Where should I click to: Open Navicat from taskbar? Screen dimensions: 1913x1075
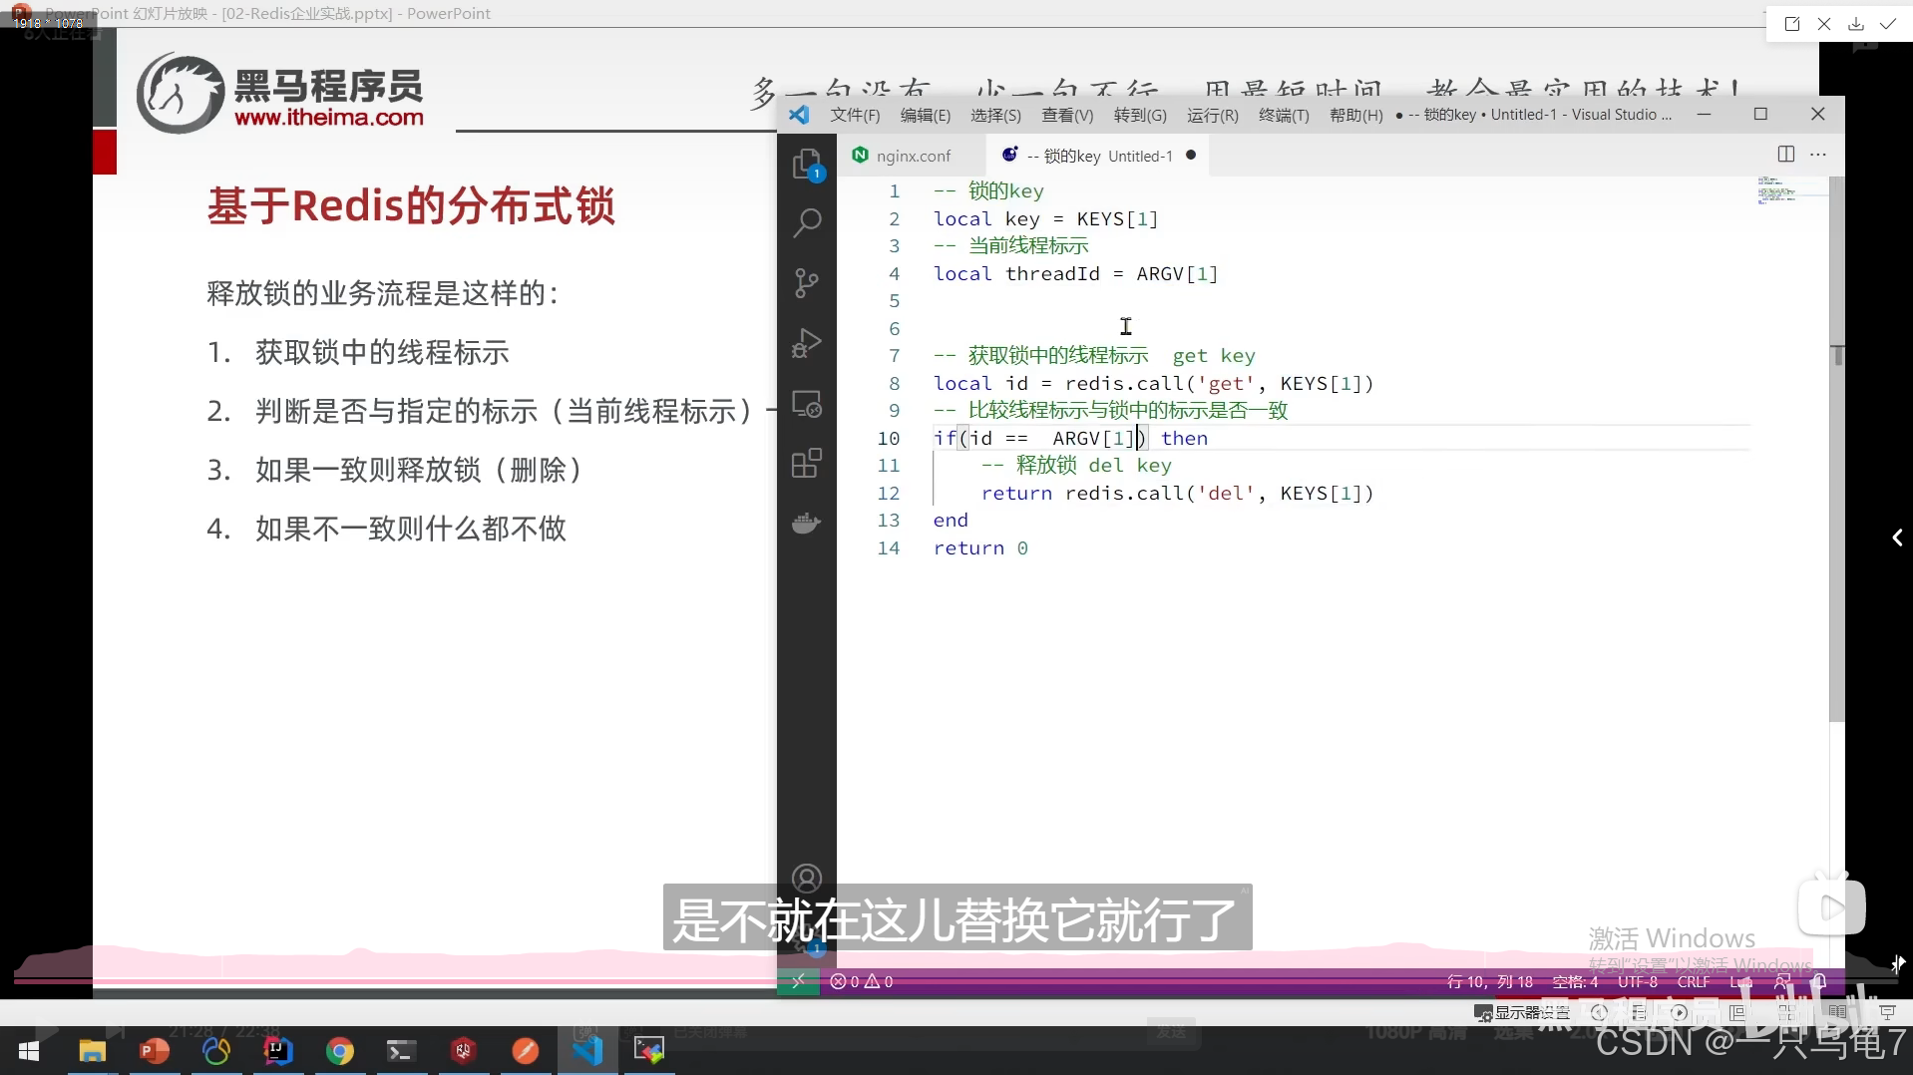point(215,1051)
